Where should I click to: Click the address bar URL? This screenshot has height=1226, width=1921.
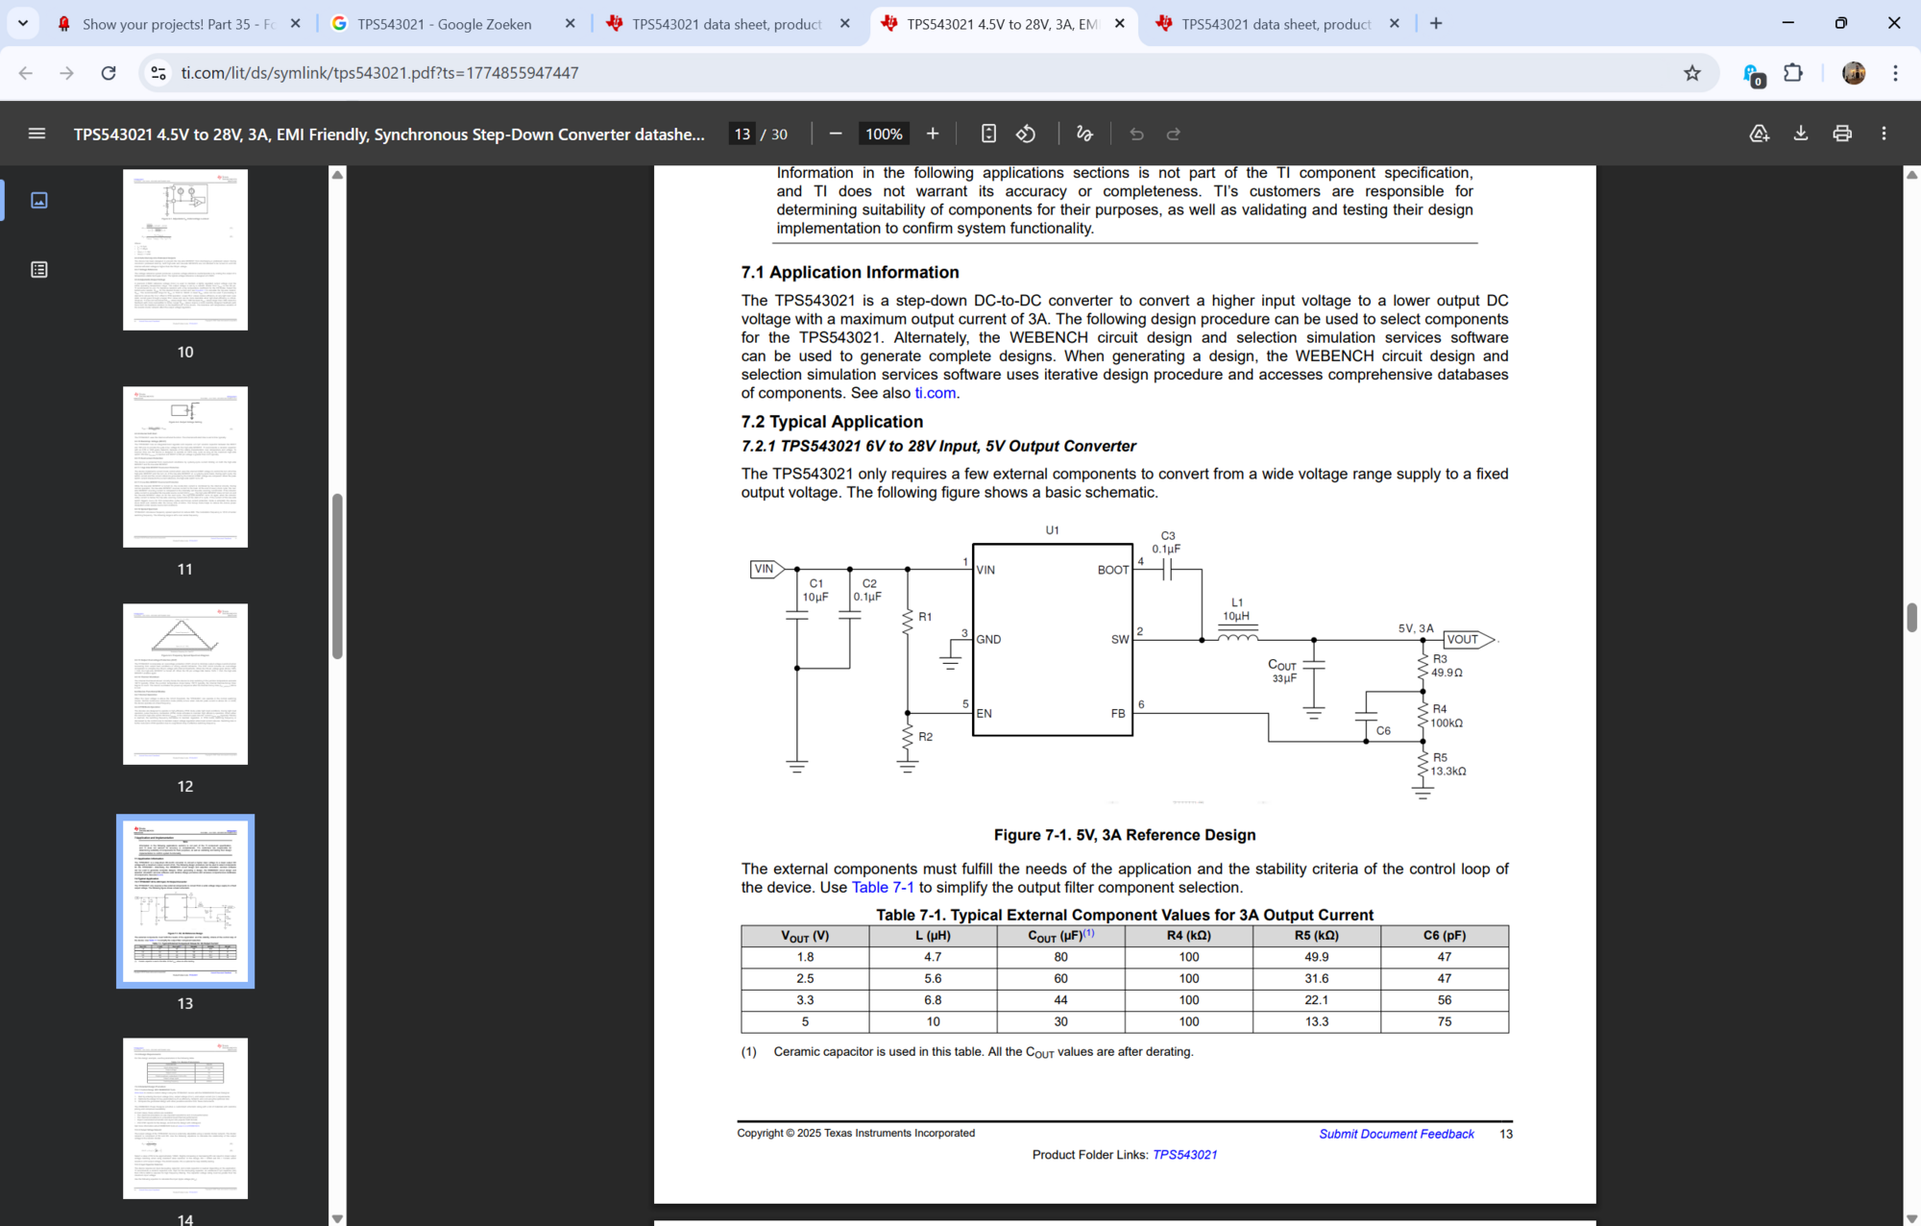(379, 73)
